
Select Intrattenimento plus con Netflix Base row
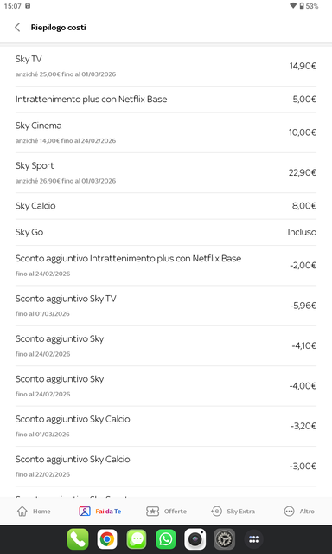click(166, 100)
